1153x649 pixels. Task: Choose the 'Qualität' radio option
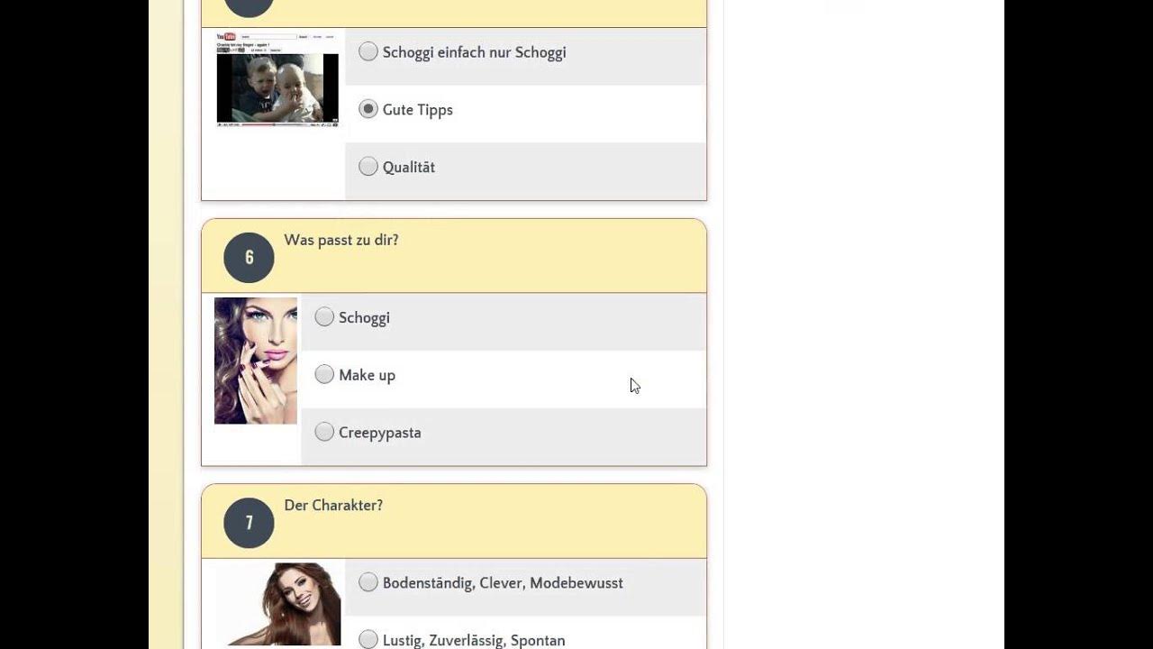[368, 167]
